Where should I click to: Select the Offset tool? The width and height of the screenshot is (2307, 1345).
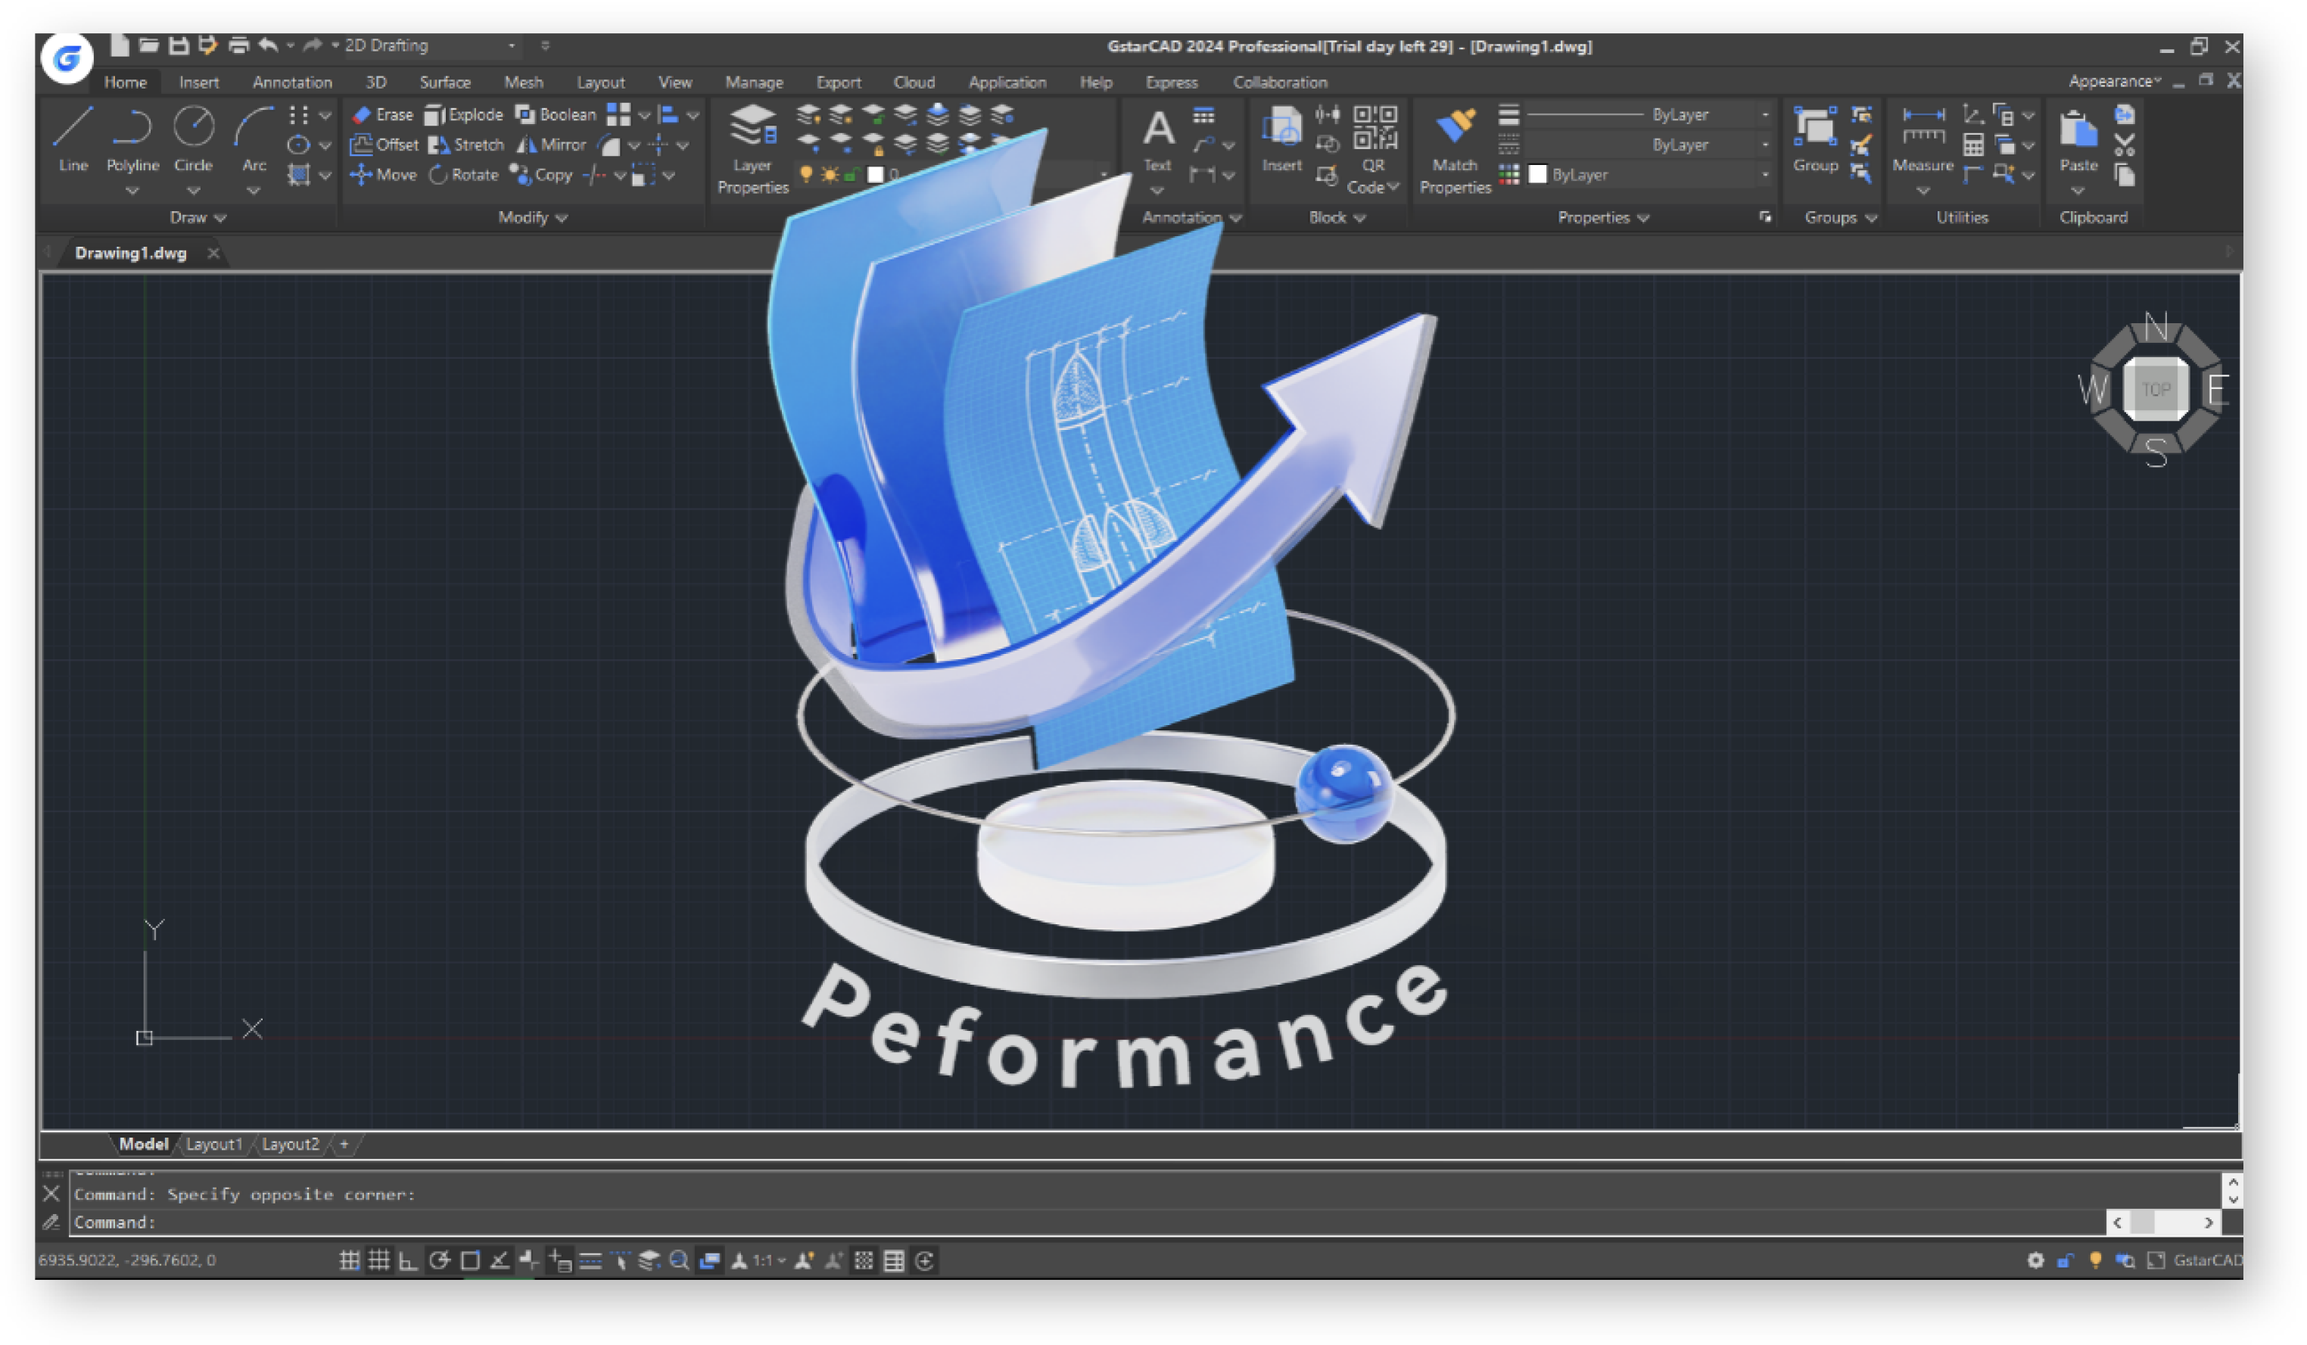pos(384,145)
